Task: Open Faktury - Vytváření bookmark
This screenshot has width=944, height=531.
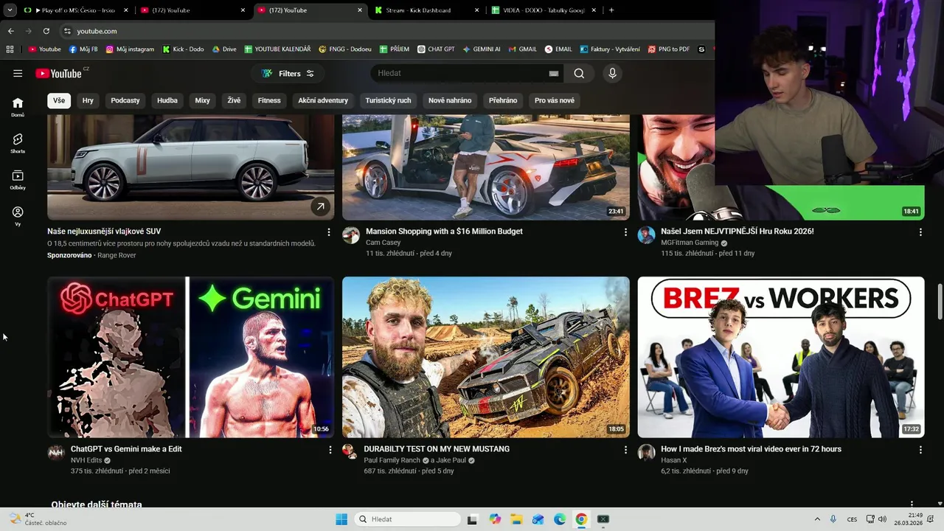Action: click(610, 49)
